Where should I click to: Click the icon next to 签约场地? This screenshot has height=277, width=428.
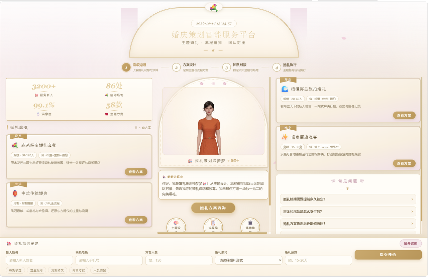click(x=107, y=95)
